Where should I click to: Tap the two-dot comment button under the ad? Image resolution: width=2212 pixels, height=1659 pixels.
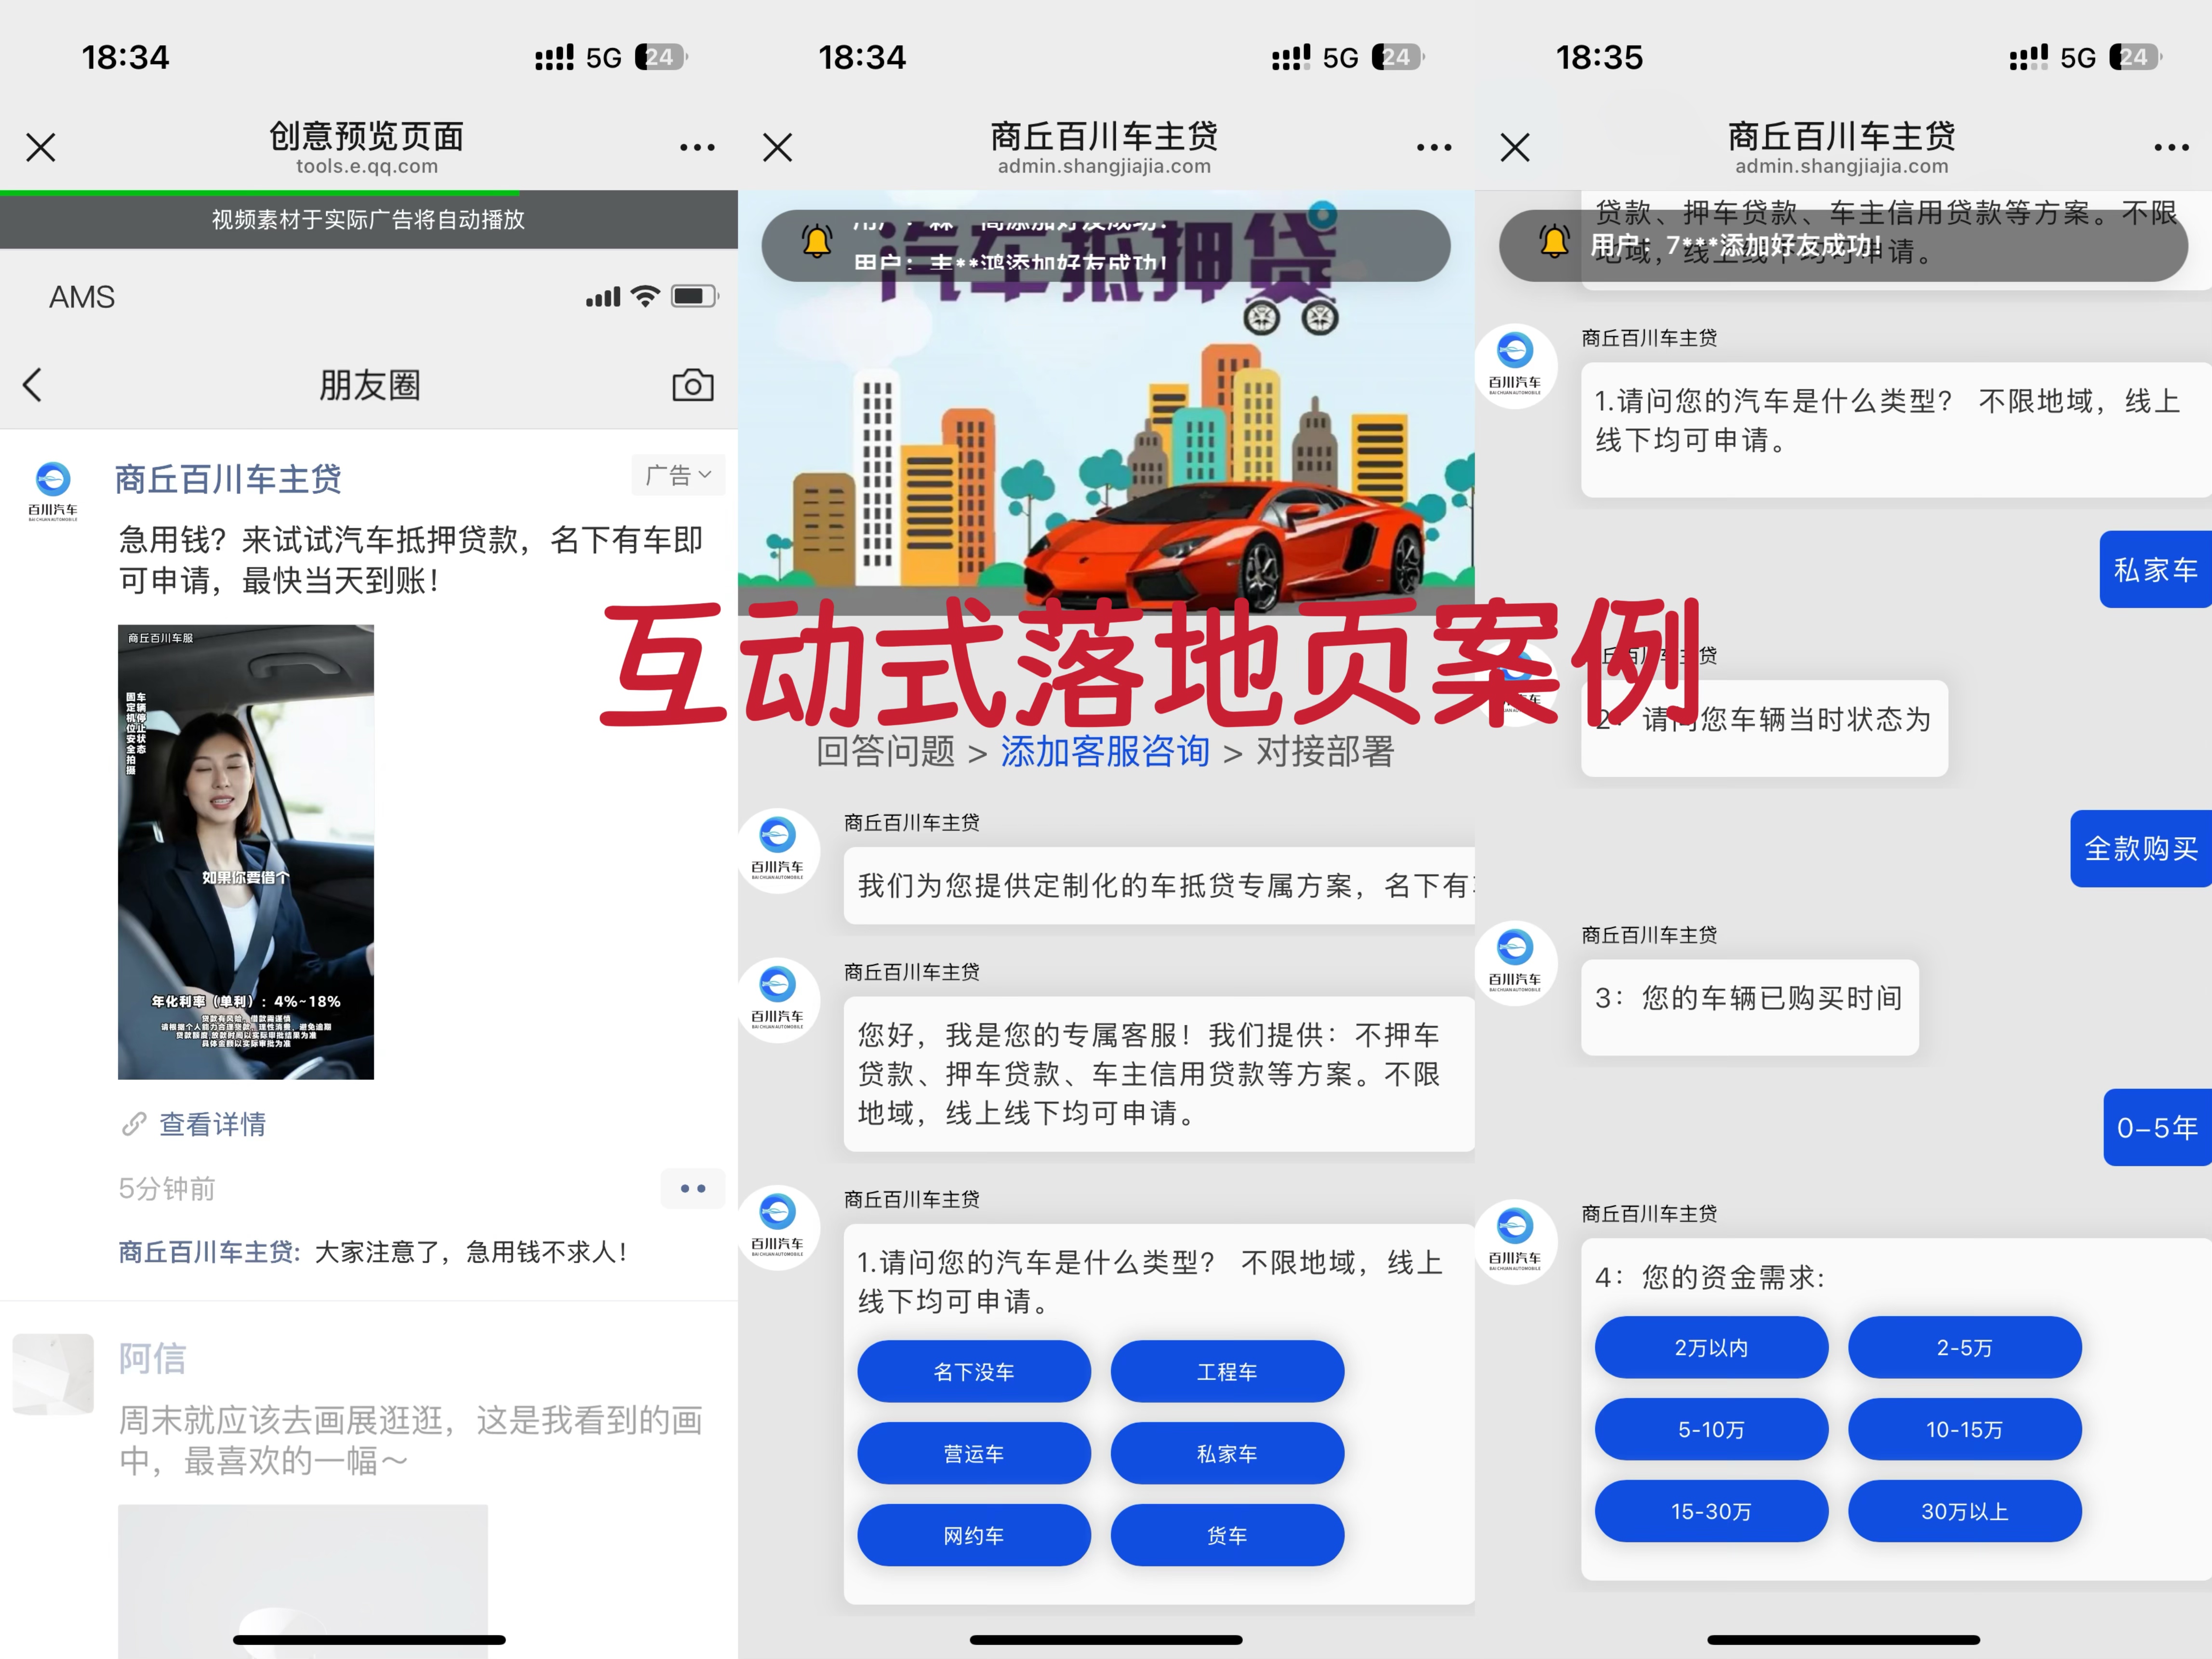coord(692,1188)
